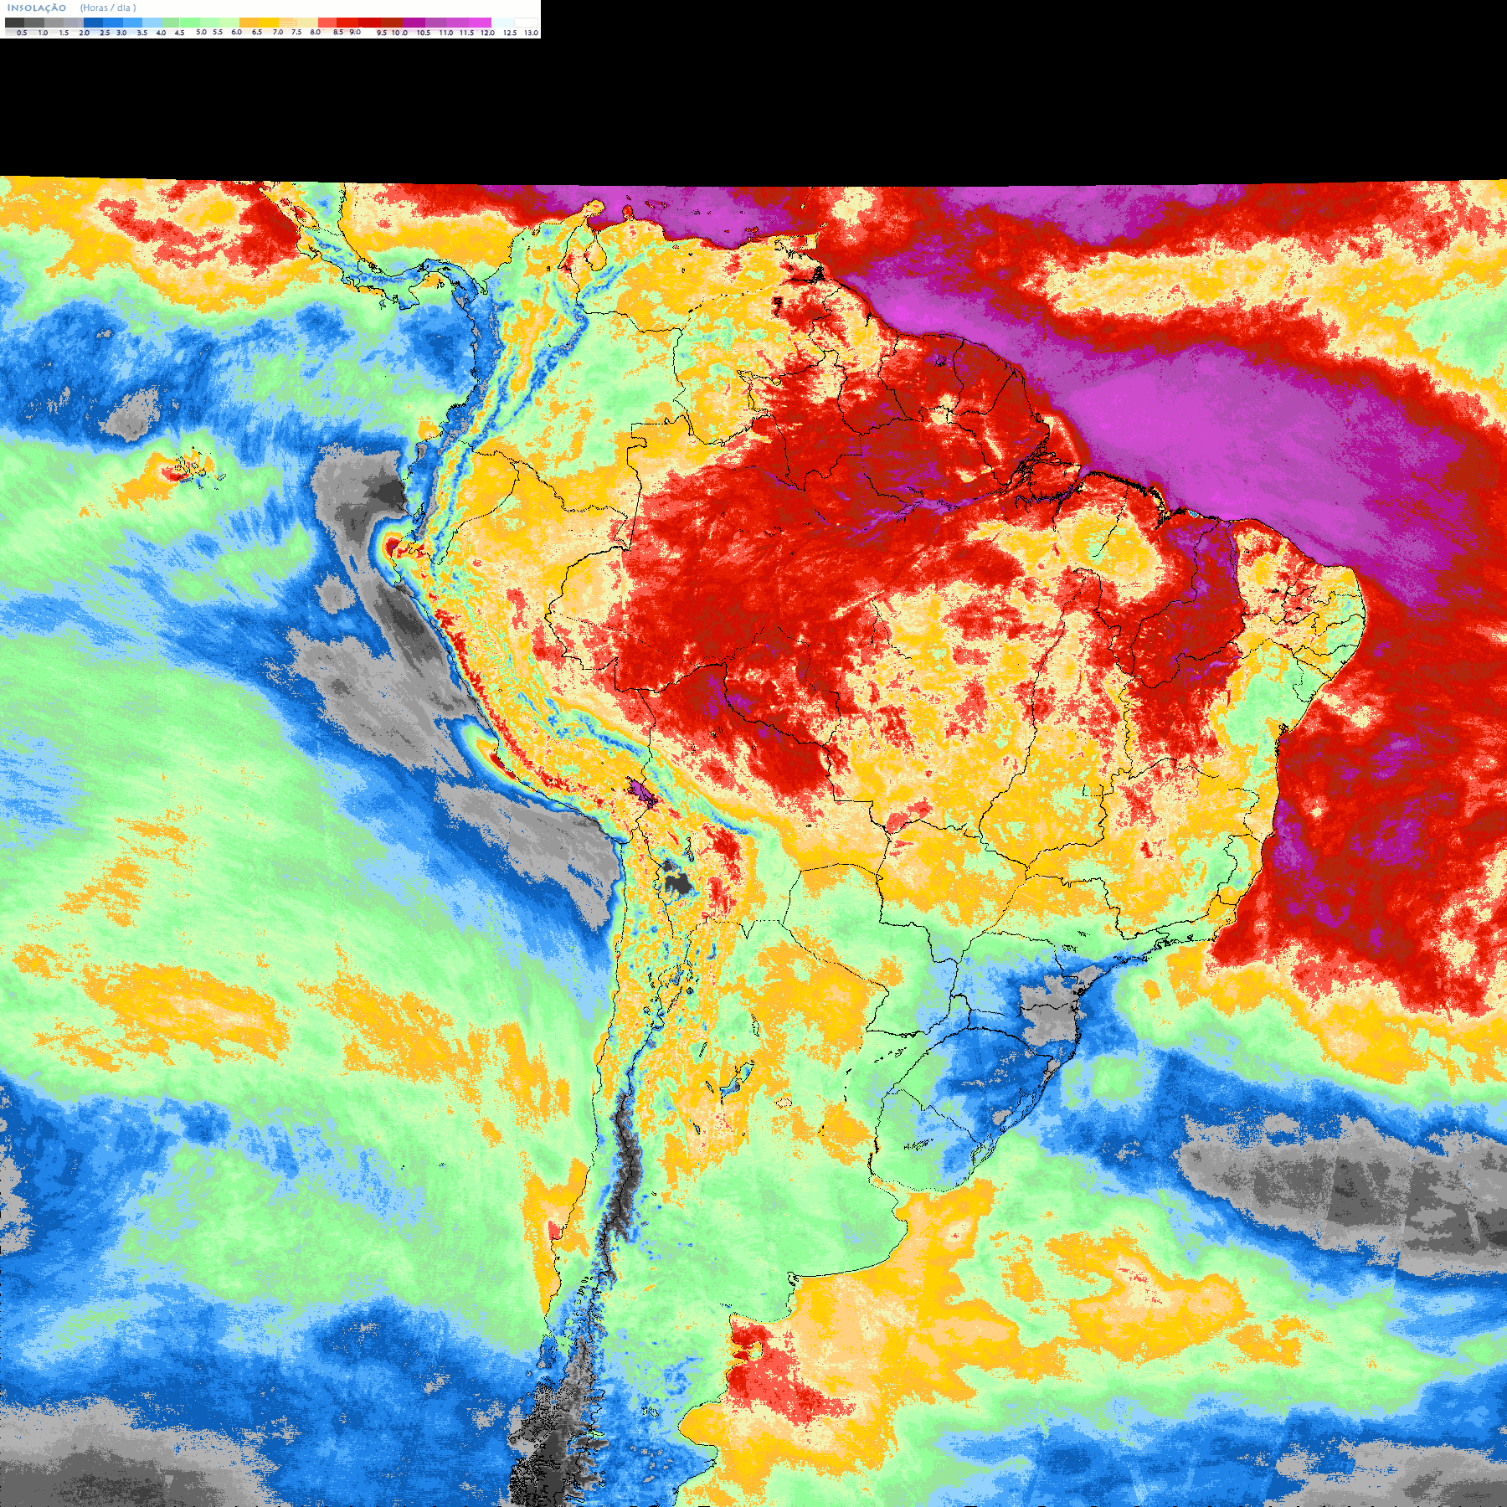Click the 'Insolação' legend title

(37, 8)
